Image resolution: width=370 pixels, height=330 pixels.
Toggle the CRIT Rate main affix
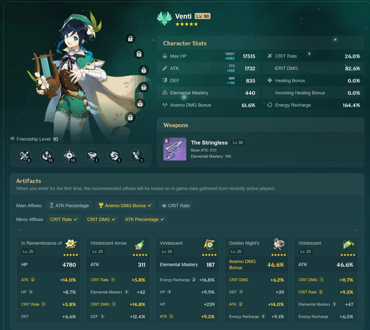176,206
